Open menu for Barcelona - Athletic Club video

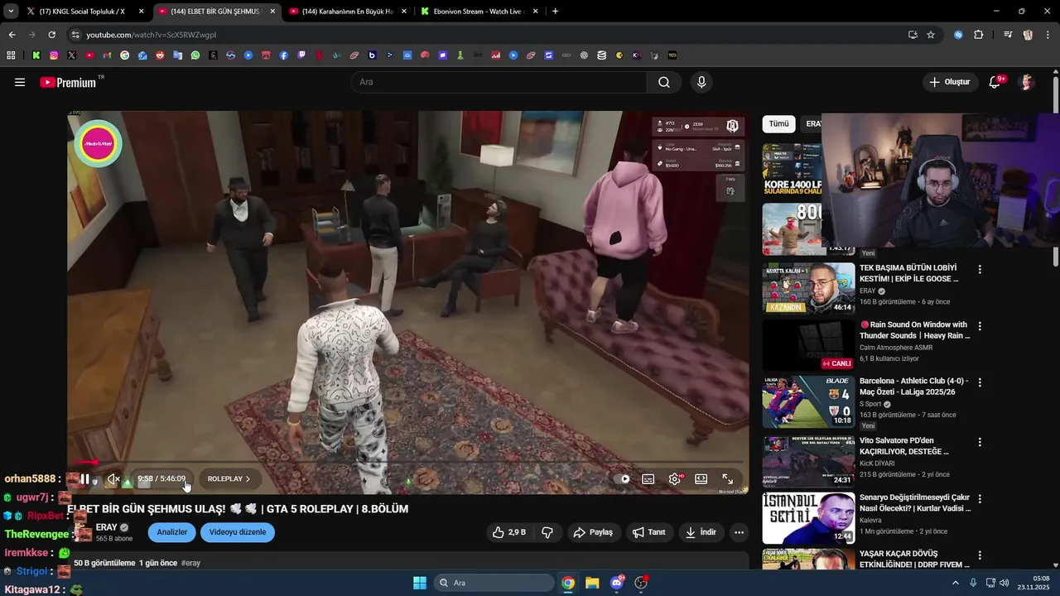(x=980, y=382)
